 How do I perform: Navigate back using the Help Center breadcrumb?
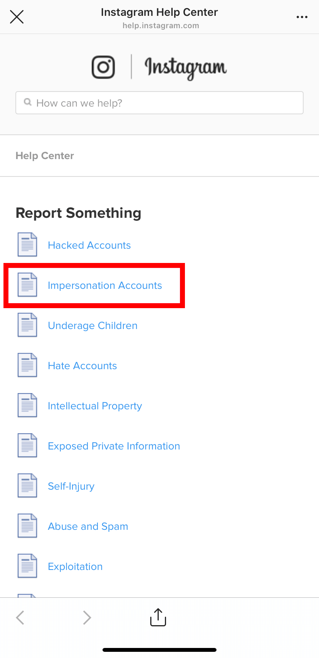[x=44, y=155]
